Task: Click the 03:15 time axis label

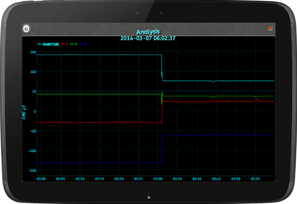Action: pos(99,179)
